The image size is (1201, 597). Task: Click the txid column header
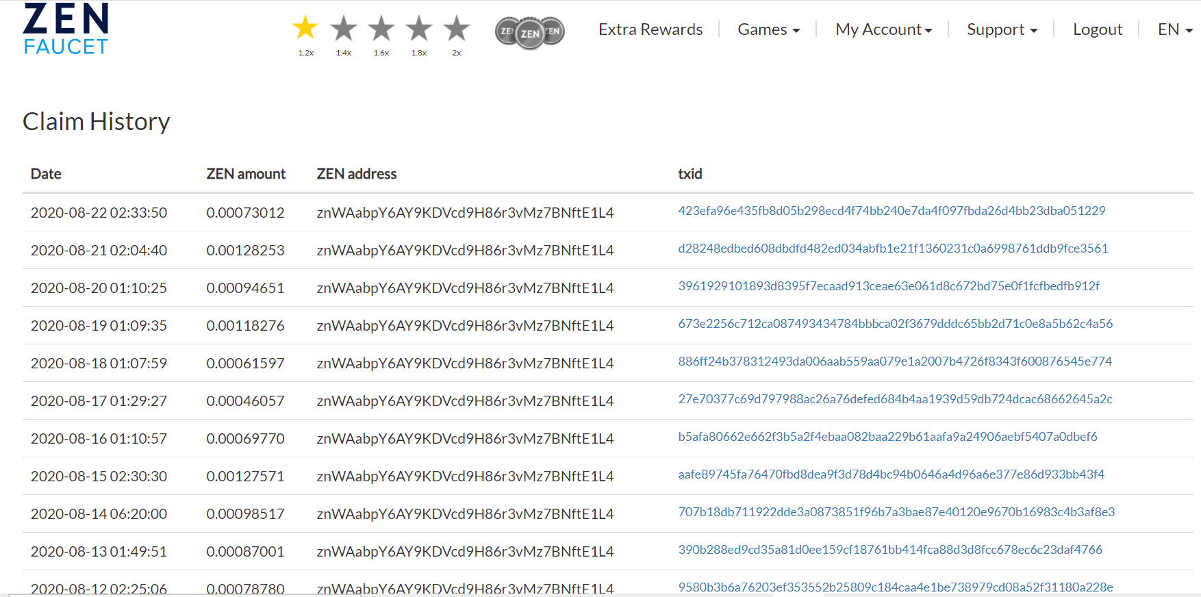690,174
